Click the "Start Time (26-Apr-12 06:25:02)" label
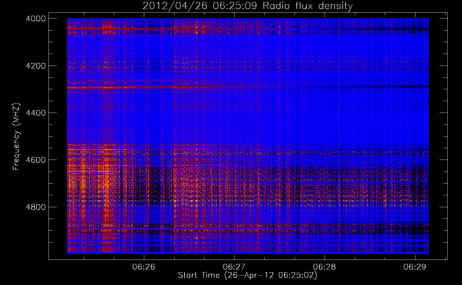The width and height of the screenshot is (462, 285). tap(248, 275)
